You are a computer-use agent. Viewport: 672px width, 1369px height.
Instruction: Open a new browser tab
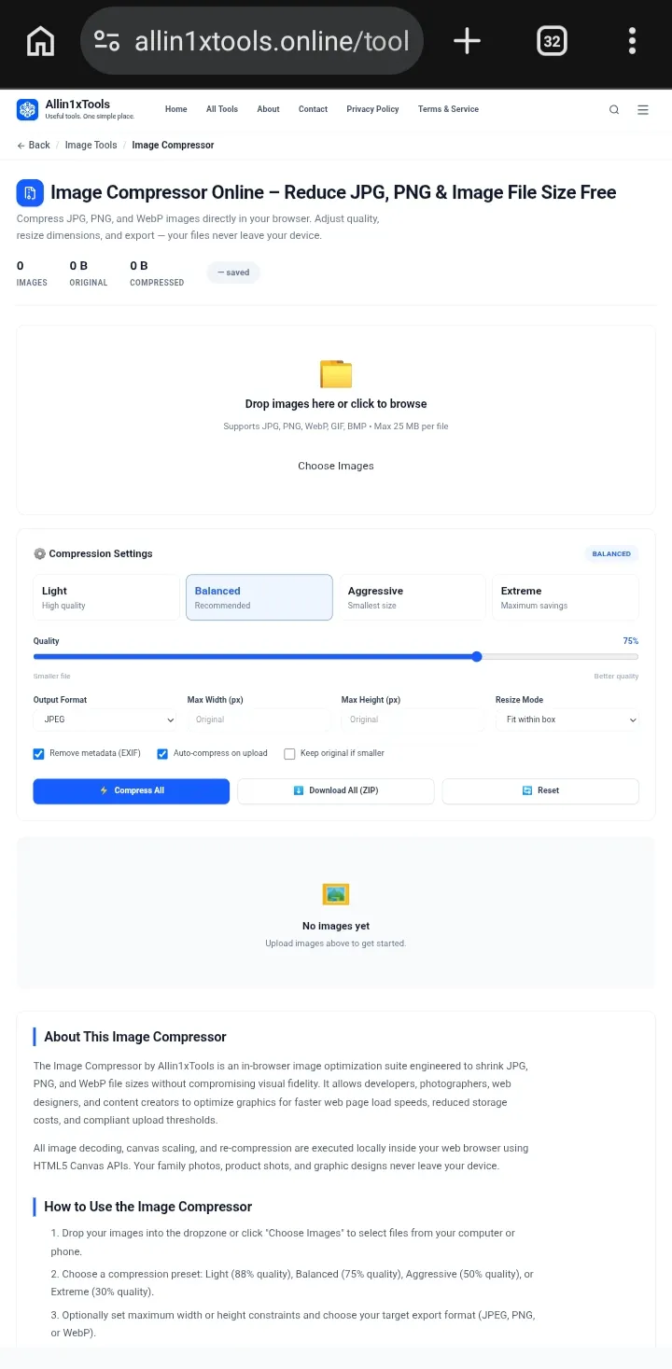(x=467, y=41)
